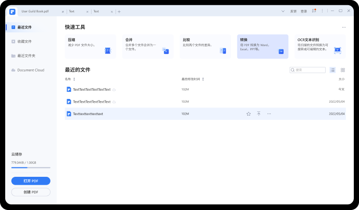Click 102M in the Texttexttexttexttext row
The image size is (359, 210).
pos(185,114)
